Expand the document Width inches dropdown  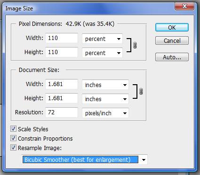pyautogui.click(x=105, y=85)
